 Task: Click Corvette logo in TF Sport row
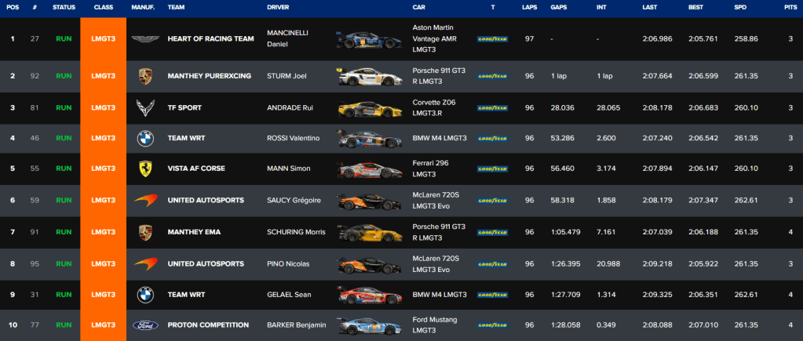point(145,108)
